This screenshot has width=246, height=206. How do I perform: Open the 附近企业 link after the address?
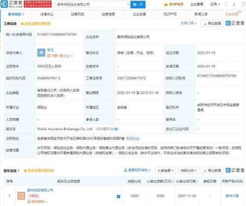133,138
